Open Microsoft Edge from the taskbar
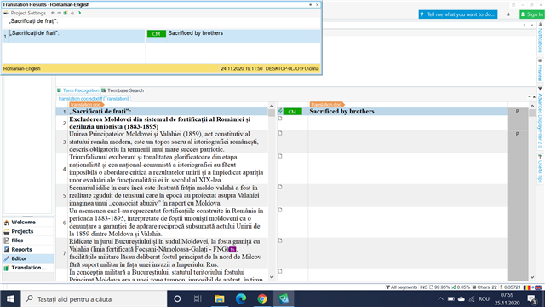This screenshot has height=307, width=545. (241, 299)
